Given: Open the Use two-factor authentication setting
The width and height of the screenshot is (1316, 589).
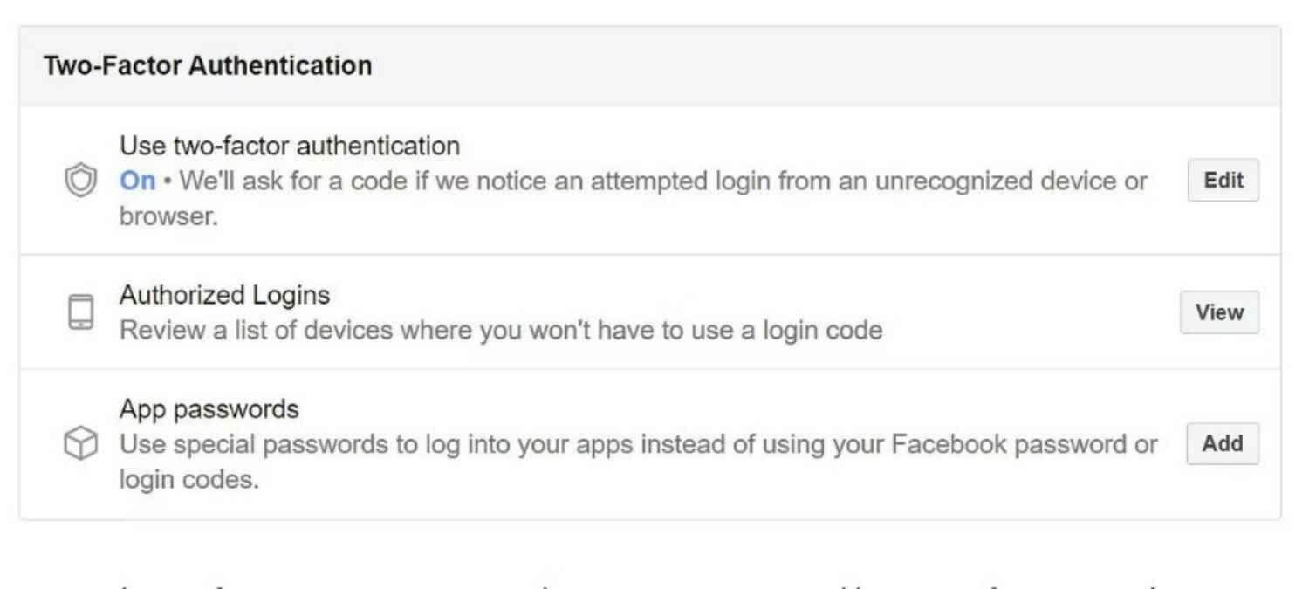Looking at the screenshot, I should (x=290, y=145).
